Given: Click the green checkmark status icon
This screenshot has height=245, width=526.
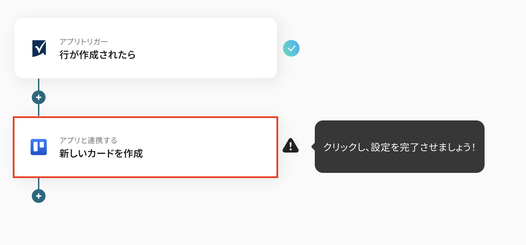Looking at the screenshot, I should pyautogui.click(x=291, y=49).
